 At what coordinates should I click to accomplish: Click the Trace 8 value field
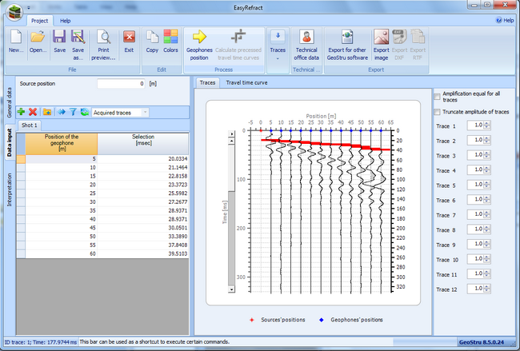475,229
